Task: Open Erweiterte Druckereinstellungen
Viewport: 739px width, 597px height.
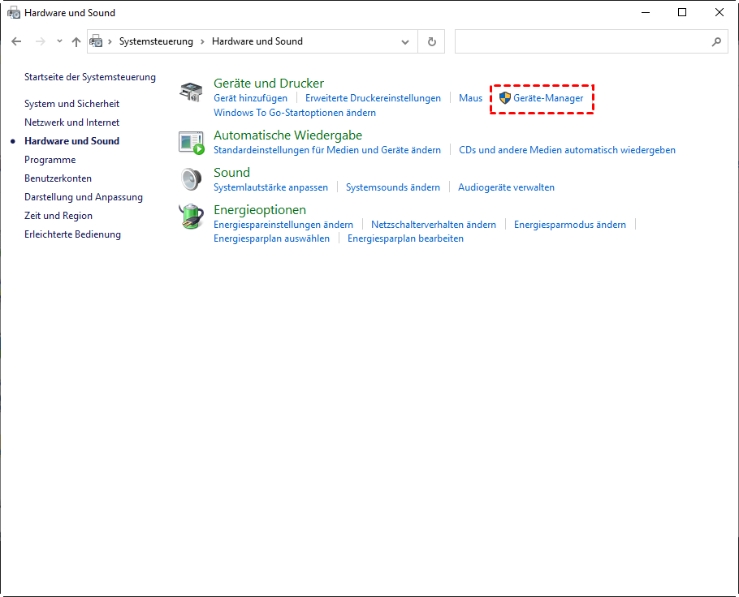Action: coord(373,98)
